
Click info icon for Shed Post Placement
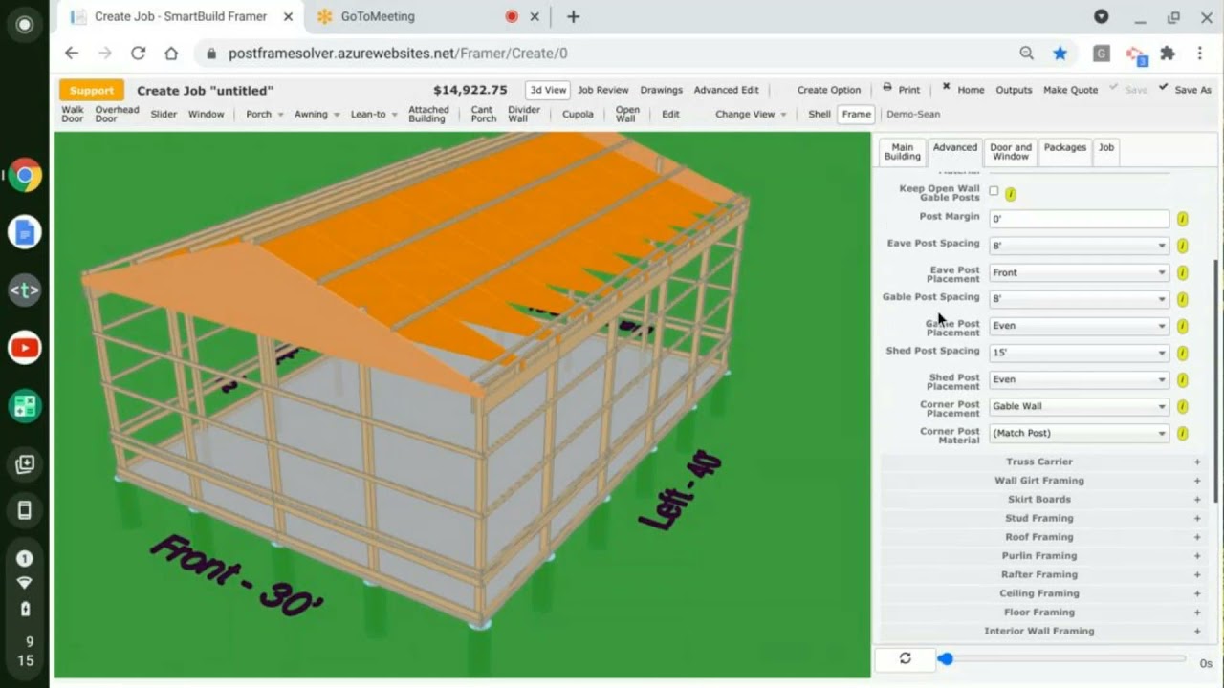tap(1182, 379)
